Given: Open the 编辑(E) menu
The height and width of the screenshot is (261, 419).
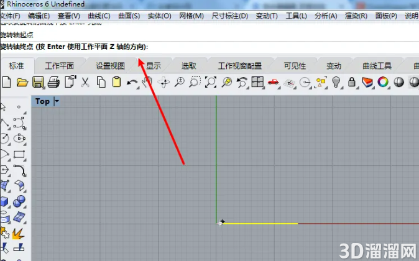Looking at the screenshot, I should (39, 16).
